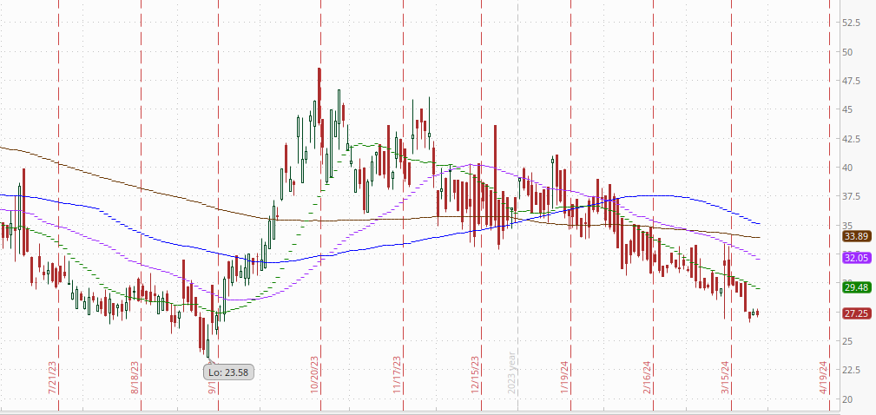Click the 'Lo: 23.58' low price bubble
Screen dimensions: 876x415
228,372
